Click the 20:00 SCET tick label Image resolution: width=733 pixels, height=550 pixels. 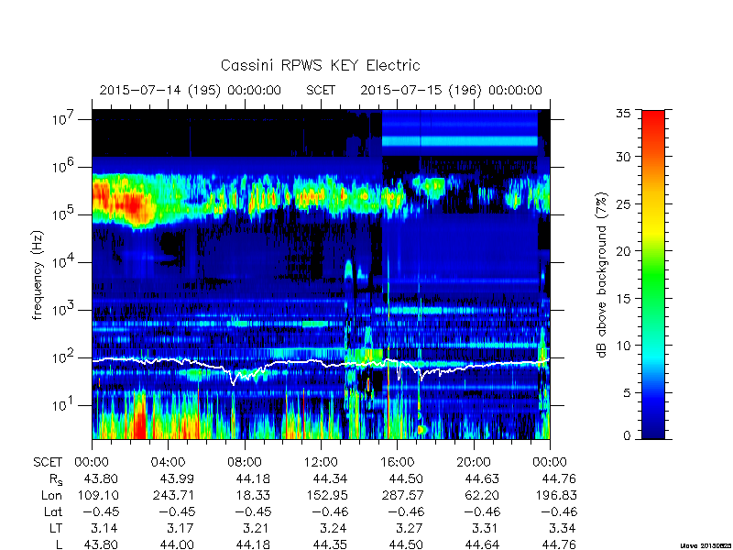click(474, 463)
